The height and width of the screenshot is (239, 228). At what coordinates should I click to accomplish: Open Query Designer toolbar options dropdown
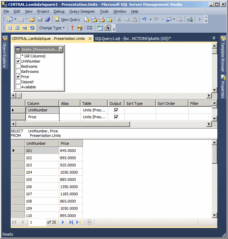pos(114,28)
